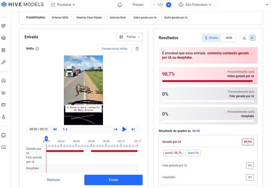The width and height of the screenshot is (271, 188).
Task: Click the Hive Models logo
Action: 23,4
